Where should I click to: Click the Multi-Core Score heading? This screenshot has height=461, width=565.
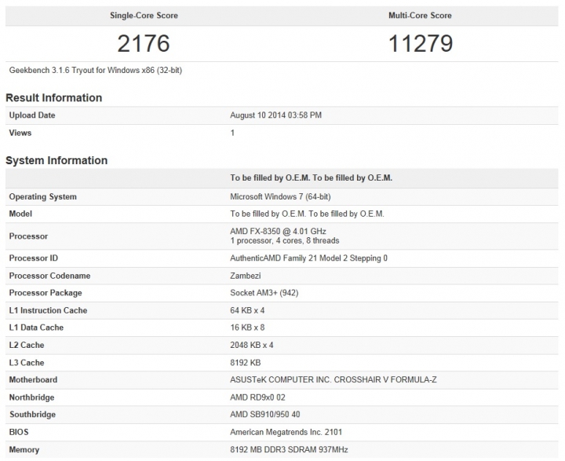(420, 16)
